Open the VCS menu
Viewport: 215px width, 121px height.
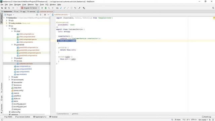[x=47, y=4]
